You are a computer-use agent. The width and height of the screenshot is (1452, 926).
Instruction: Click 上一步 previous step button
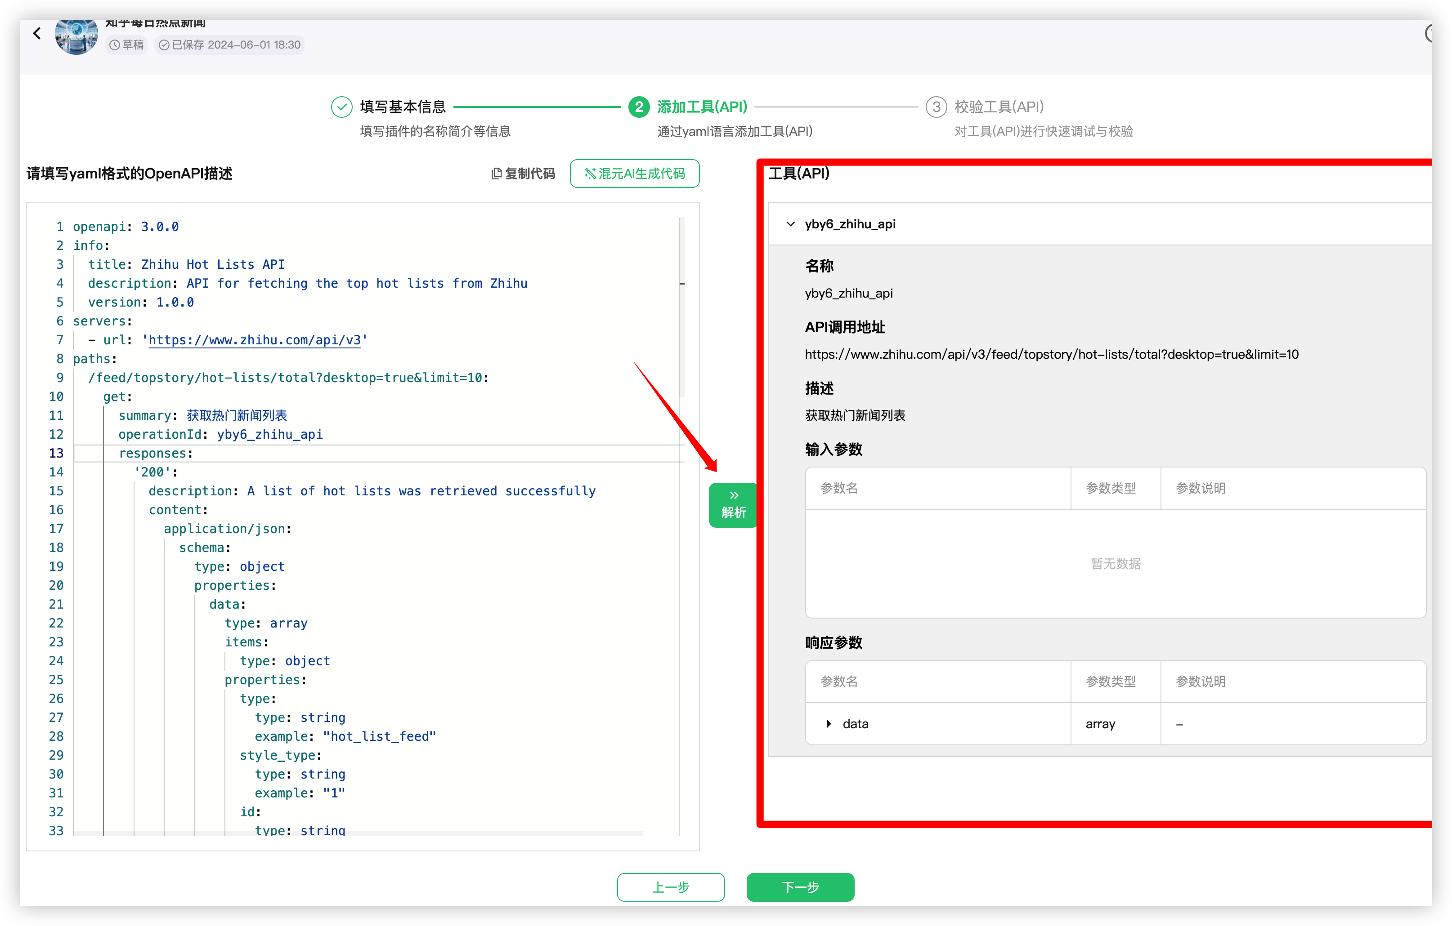point(671,887)
